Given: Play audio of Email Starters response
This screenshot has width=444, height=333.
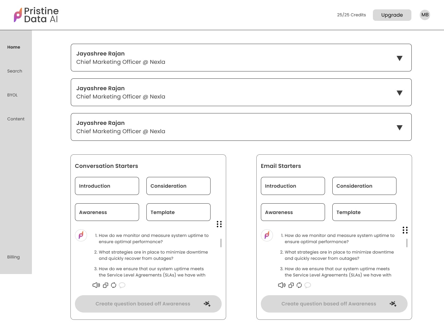Looking at the screenshot, I should (282, 285).
